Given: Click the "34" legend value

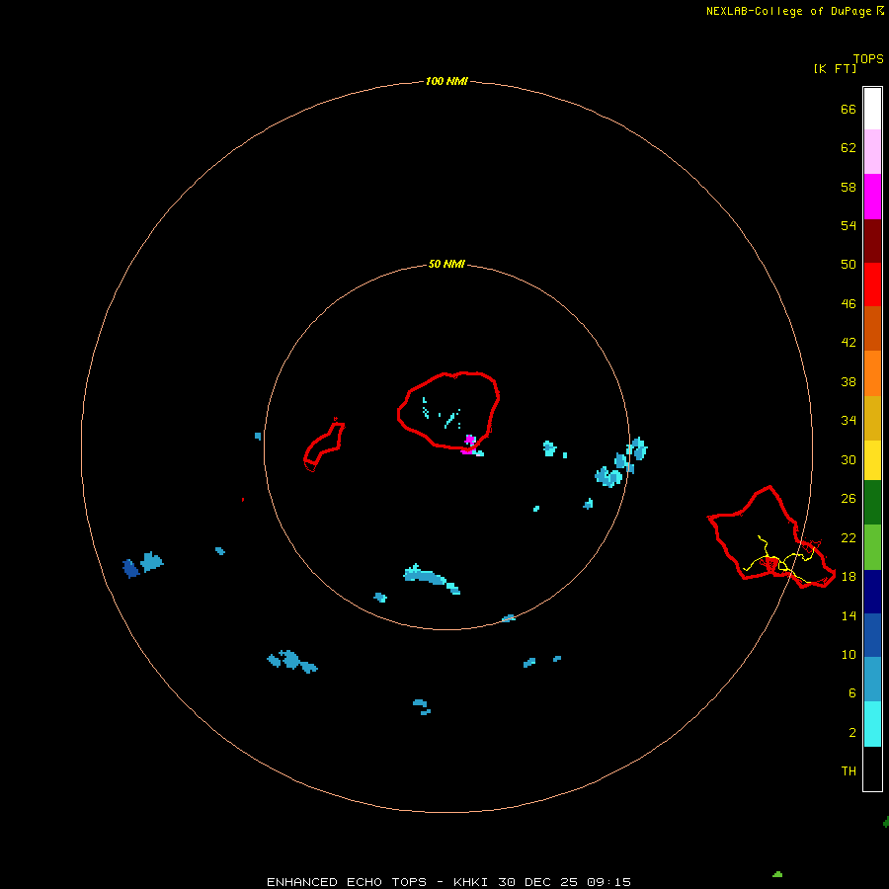Looking at the screenshot, I should (849, 420).
